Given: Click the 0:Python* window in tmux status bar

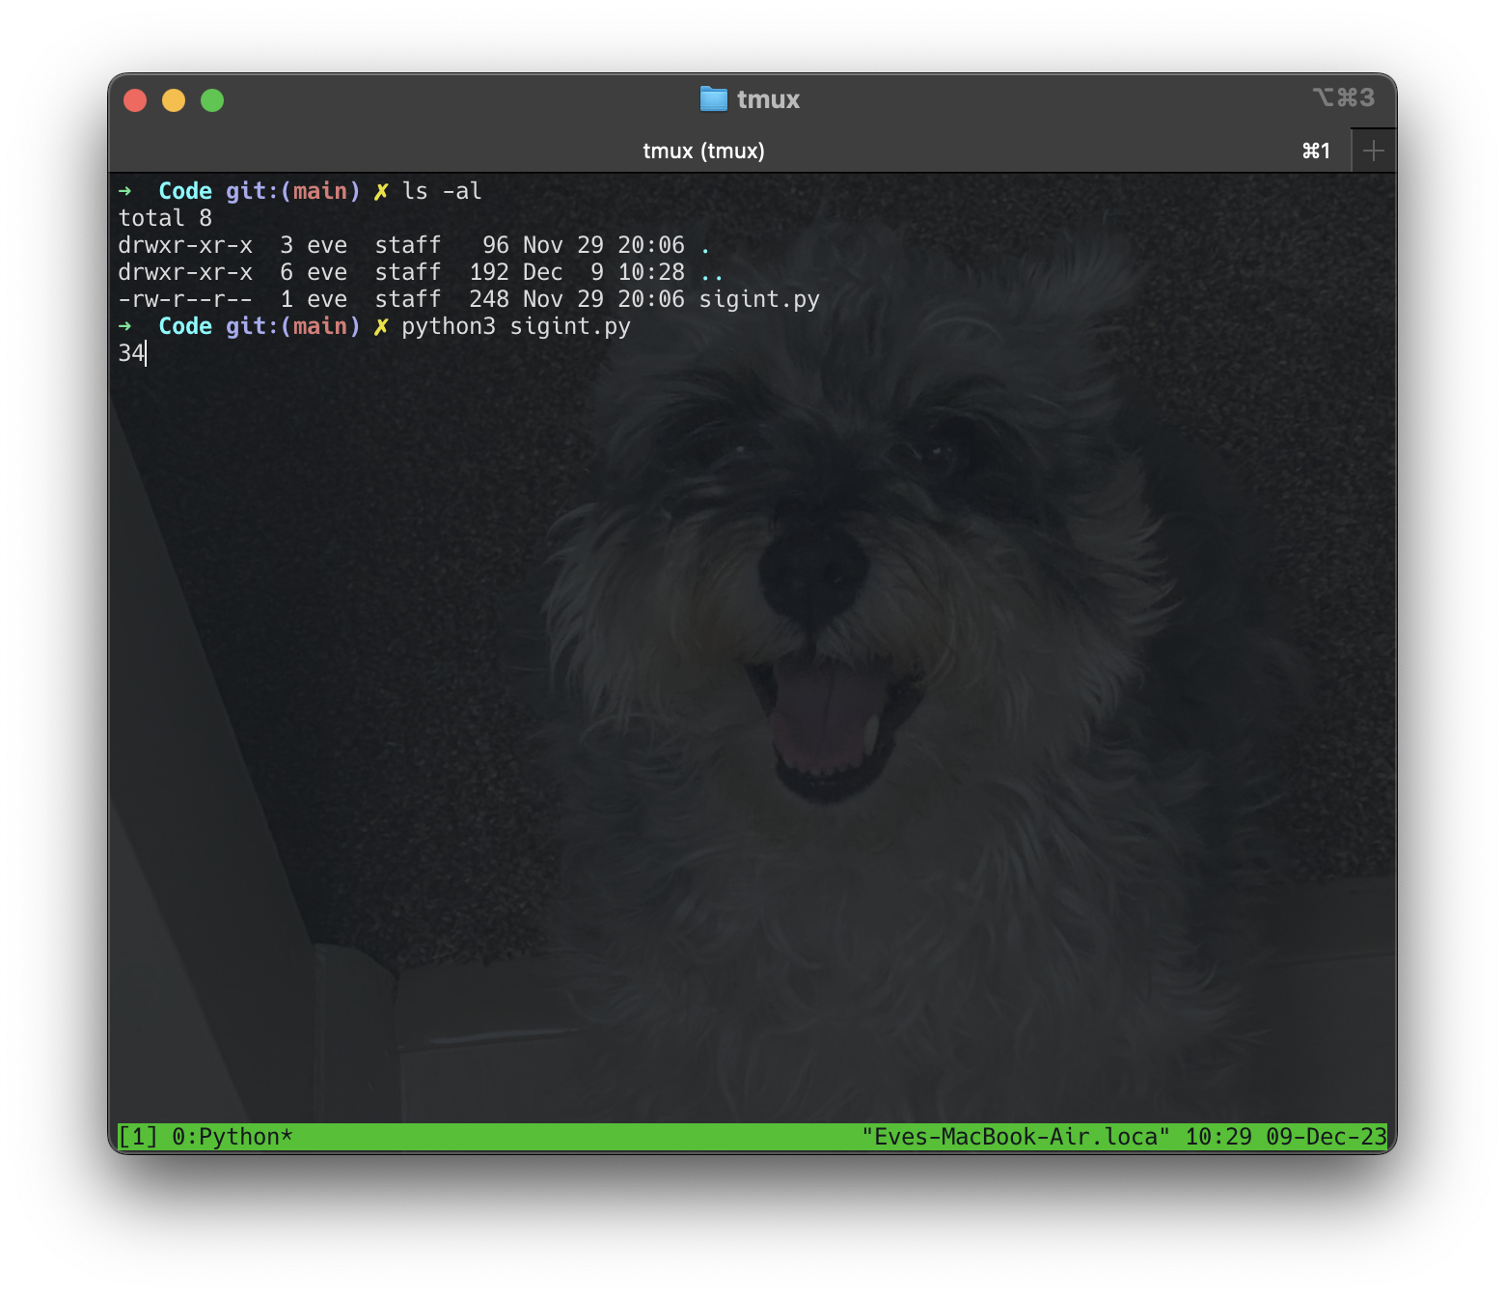Looking at the screenshot, I should click(x=232, y=1137).
